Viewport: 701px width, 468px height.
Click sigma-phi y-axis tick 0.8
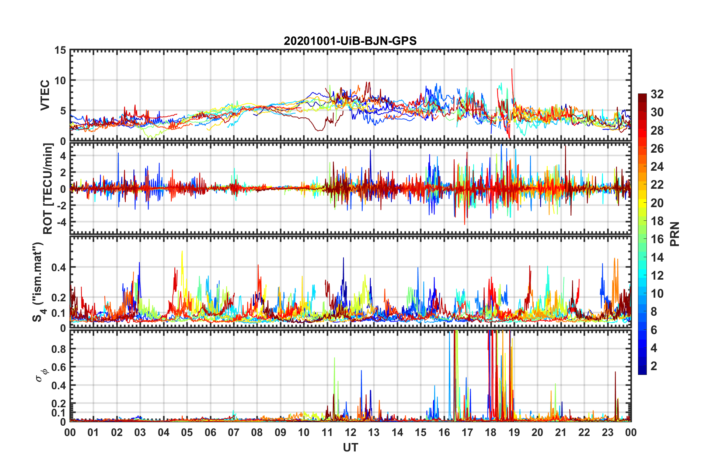pos(59,349)
